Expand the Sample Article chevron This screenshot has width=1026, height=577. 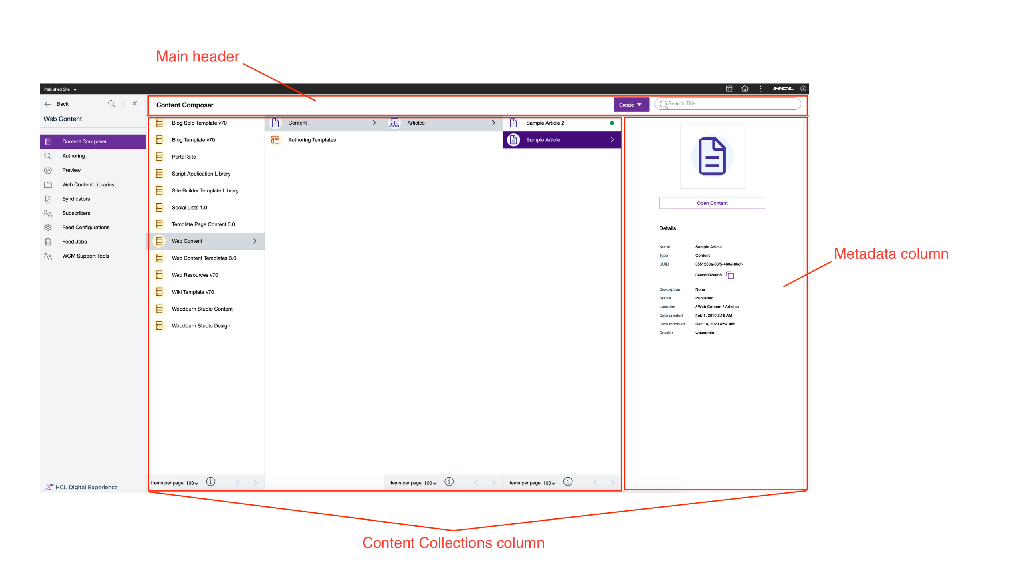click(x=612, y=140)
